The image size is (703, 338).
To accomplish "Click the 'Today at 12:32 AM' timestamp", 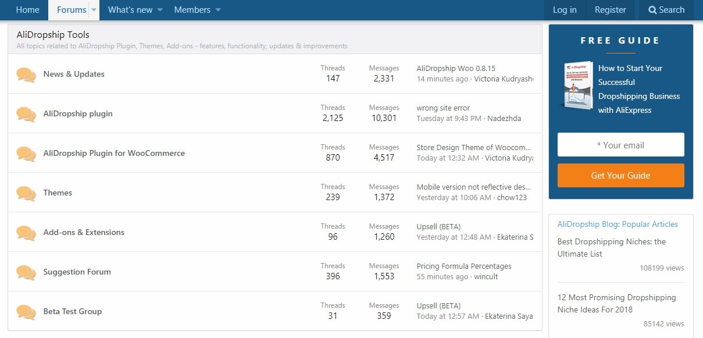I will point(448,158).
